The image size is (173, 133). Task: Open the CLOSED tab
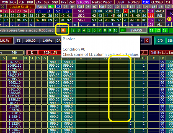tap(157, 2)
